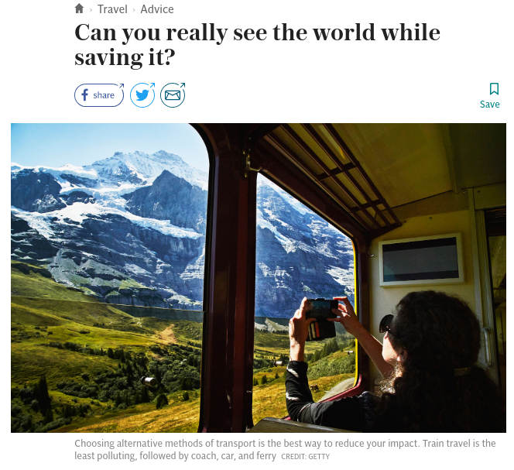Image resolution: width=514 pixels, height=470 pixels.
Task: Select the article headline text
Action: point(257,45)
